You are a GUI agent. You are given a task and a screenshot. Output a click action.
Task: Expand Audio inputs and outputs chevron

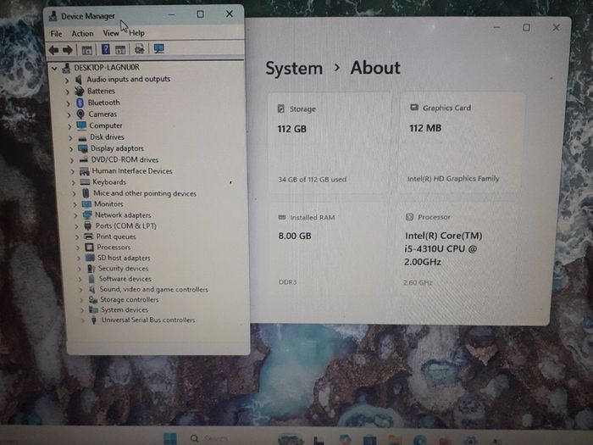coord(67,81)
